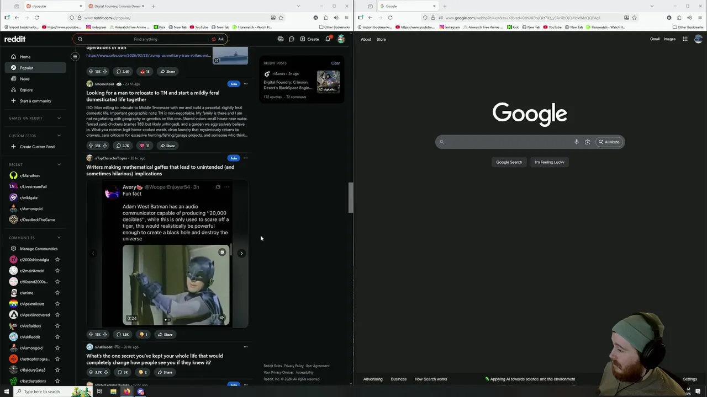Screen dimensions: 707x397
Task: Collapse Custom Feeds section
Action: (59, 136)
